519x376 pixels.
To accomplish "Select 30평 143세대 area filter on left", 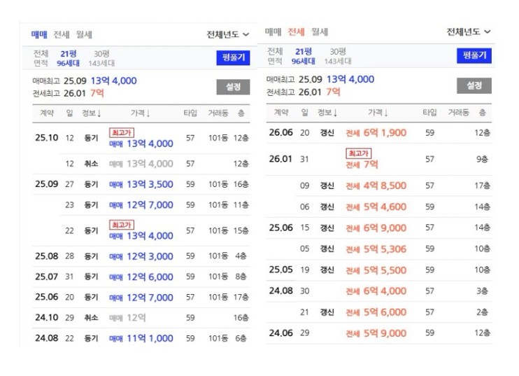I will [x=101, y=58].
